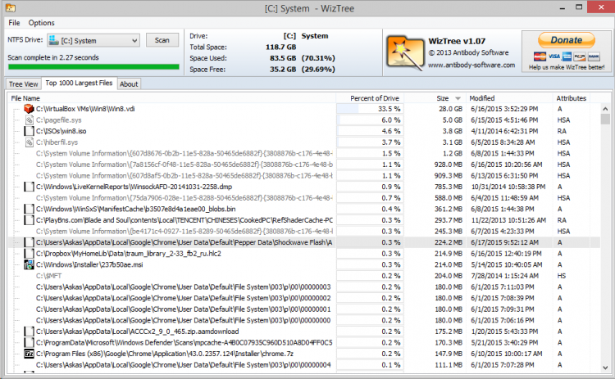Select Chrome File System row ending 00000000
Screen dimensions: 615x379
click(304, 320)
